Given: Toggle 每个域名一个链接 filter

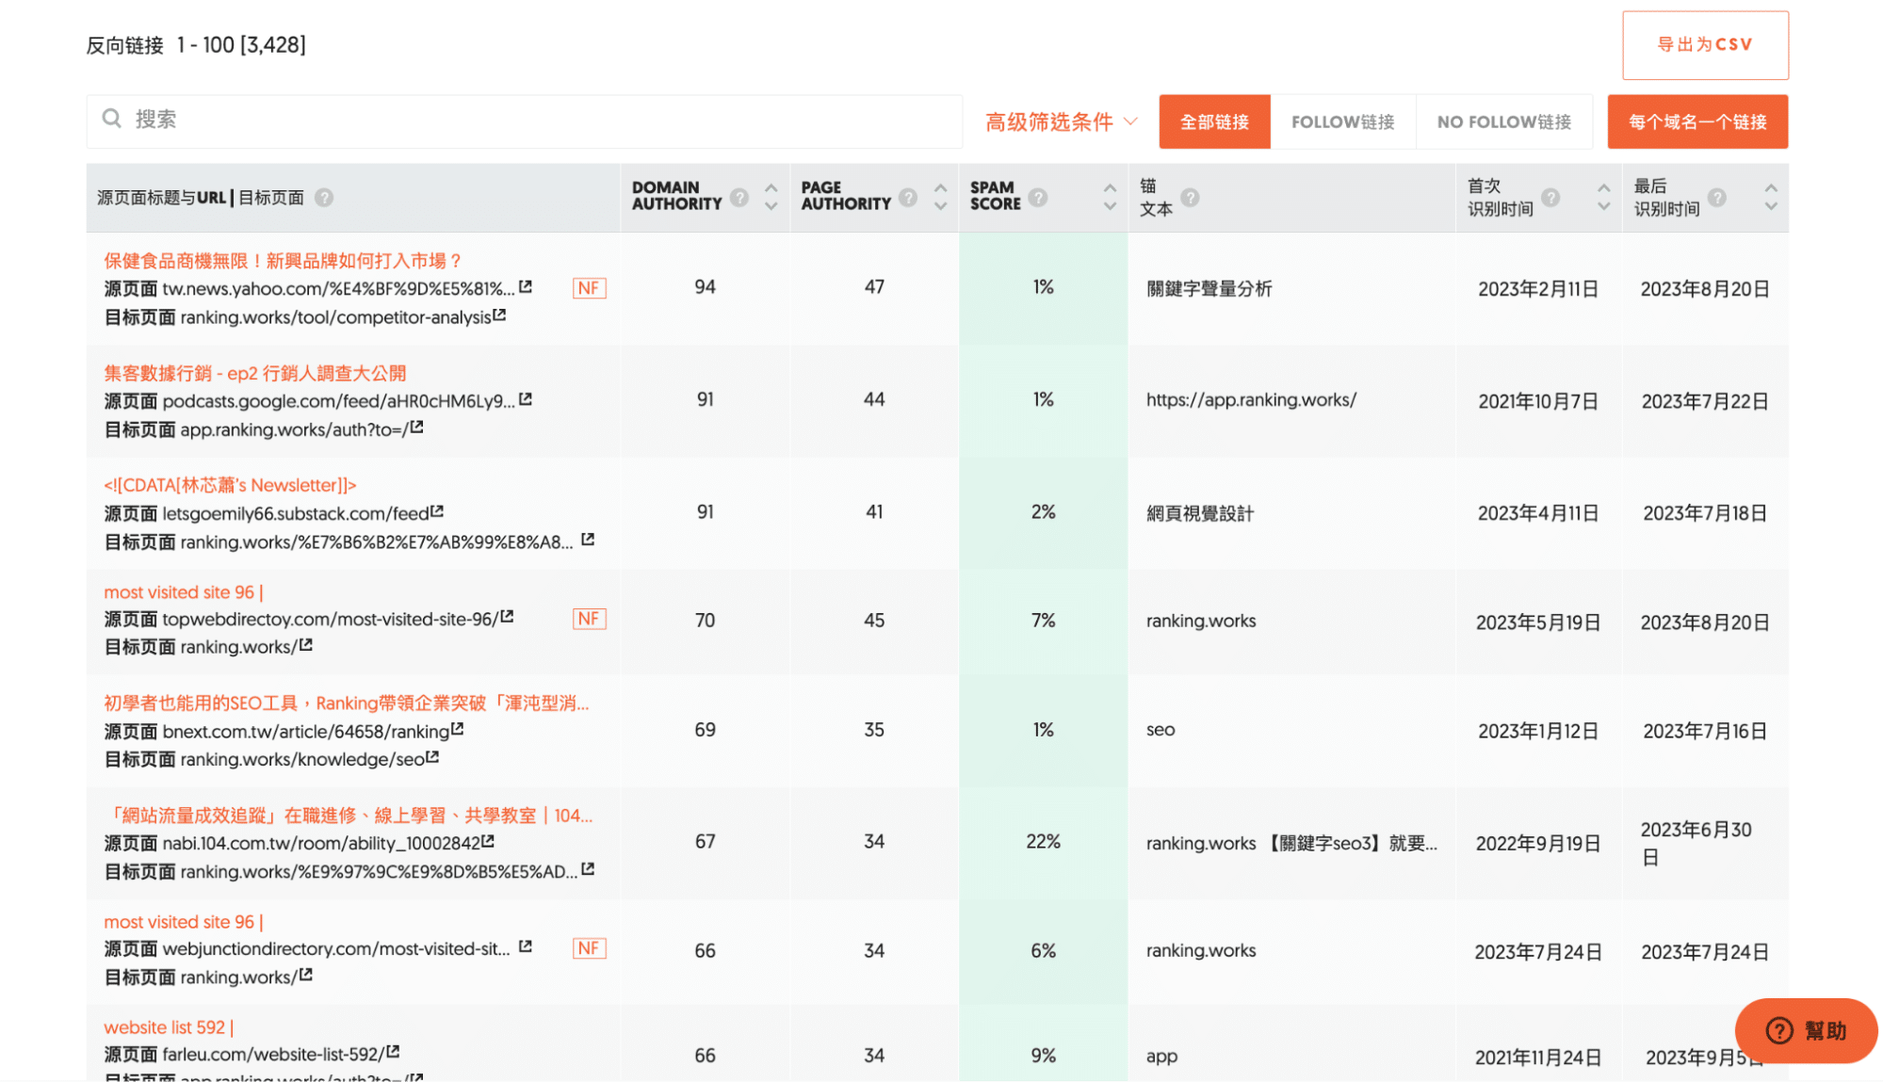Looking at the screenshot, I should click(1696, 121).
